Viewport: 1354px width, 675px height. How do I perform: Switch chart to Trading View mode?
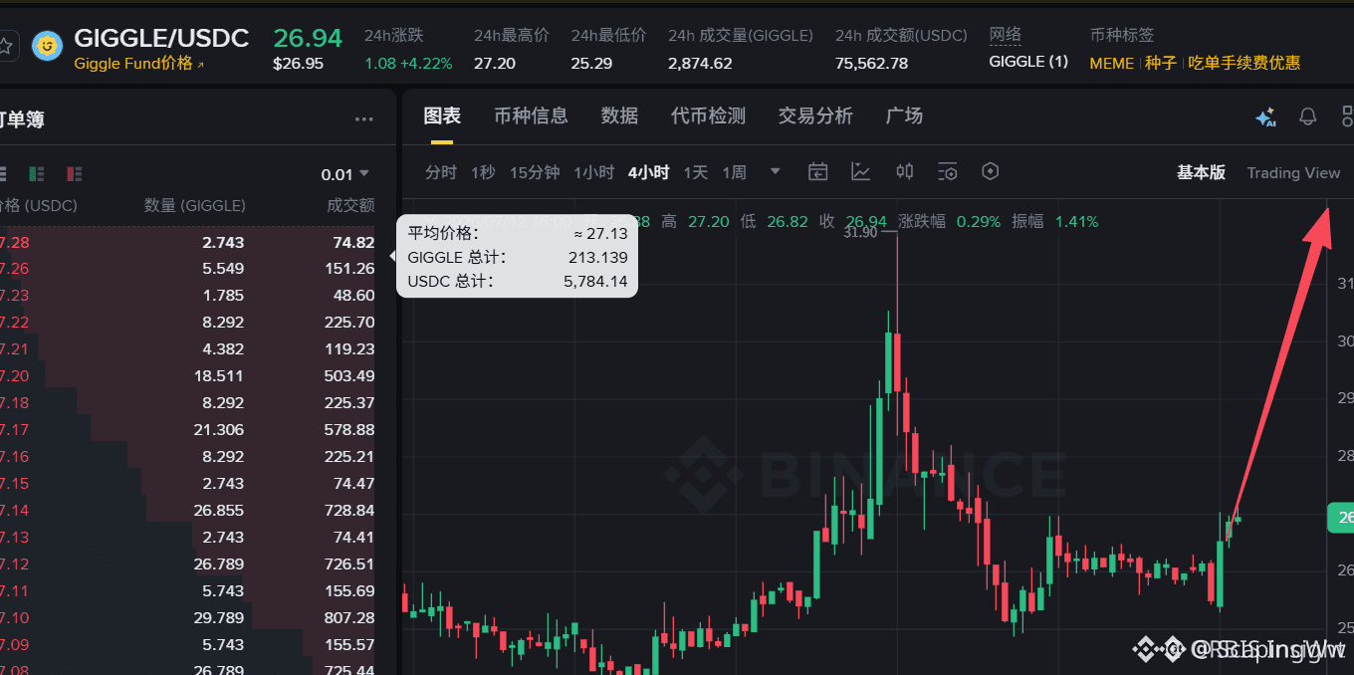click(1293, 173)
